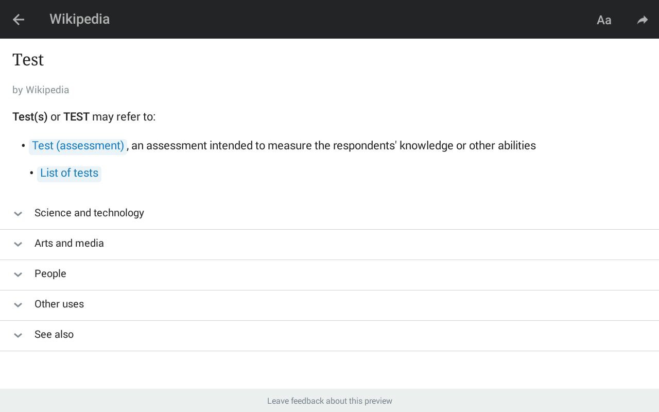Select the Science and technology section title
Viewport: 659px width, 412px height.
tap(89, 213)
